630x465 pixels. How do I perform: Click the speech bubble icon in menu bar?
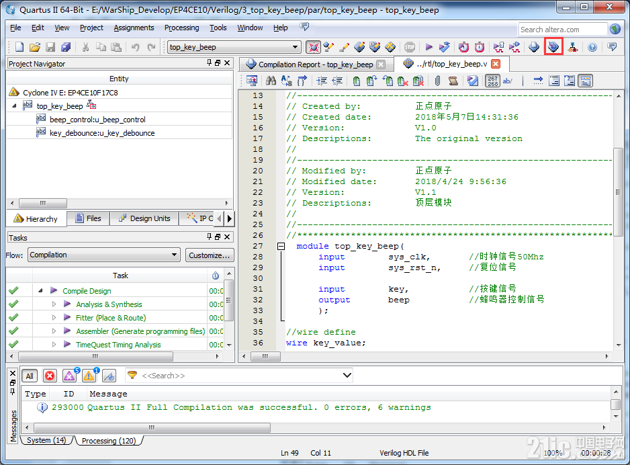(x=304, y=26)
